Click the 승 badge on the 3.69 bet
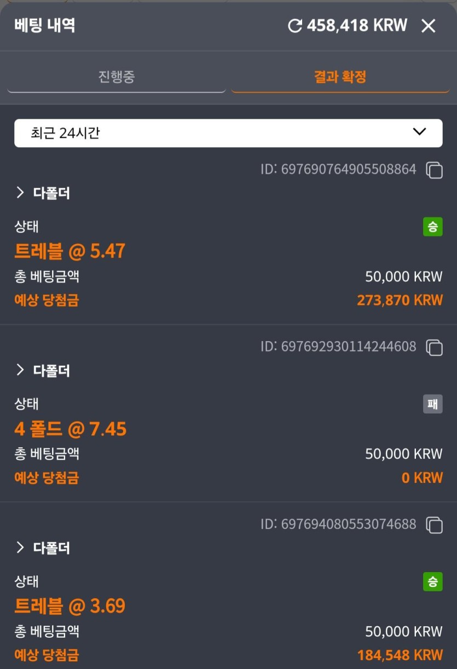This screenshot has height=669, width=457. [432, 581]
